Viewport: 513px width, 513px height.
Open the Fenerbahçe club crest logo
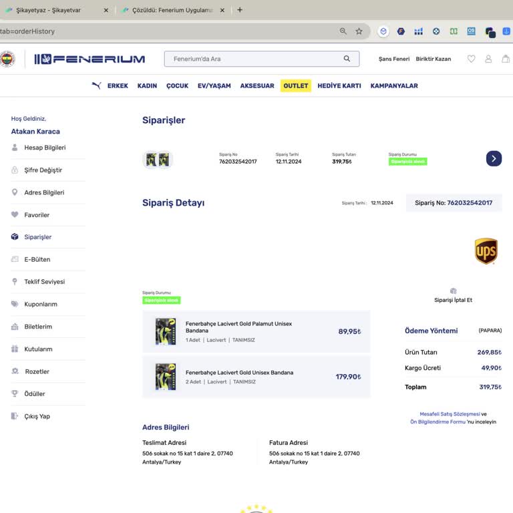7,59
